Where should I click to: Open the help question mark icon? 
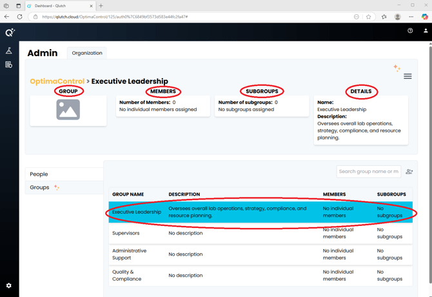coord(410,30)
